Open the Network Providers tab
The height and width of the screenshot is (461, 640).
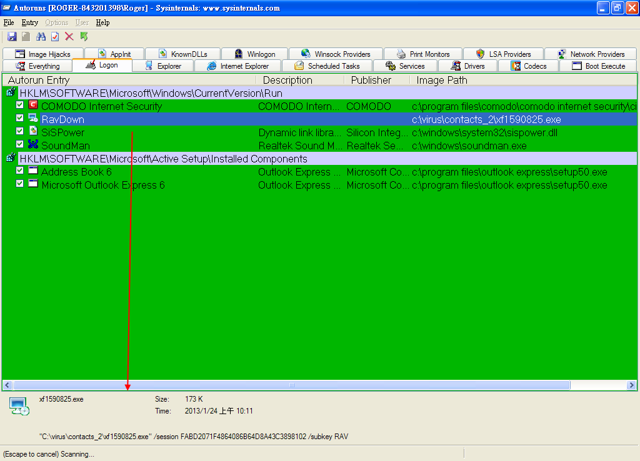(591, 54)
